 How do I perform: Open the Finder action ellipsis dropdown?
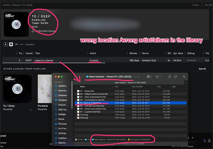158,77
